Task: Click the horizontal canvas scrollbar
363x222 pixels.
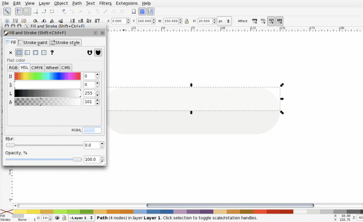Action: coord(230,206)
